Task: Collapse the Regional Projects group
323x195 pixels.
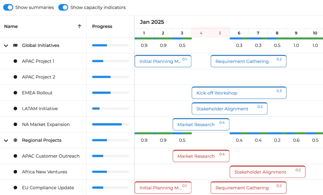Action: tap(6, 140)
